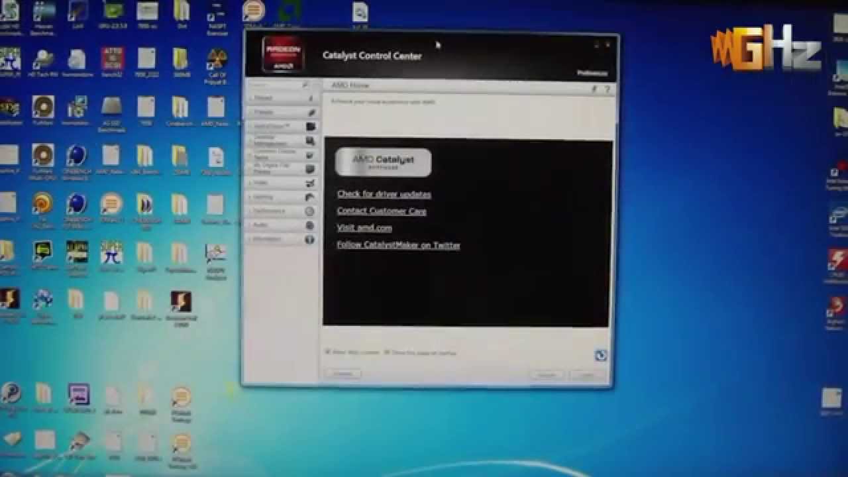
Task: Follow the Visit amd.com link
Action: pos(364,228)
